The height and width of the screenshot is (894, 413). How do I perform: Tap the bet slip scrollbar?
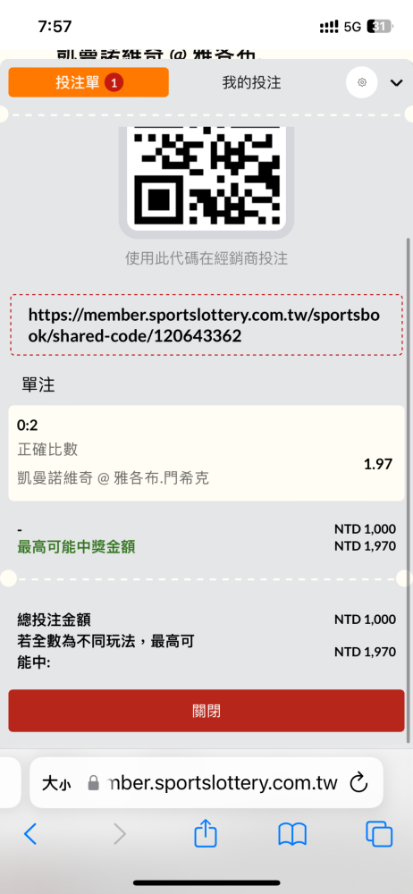pyautogui.click(x=408, y=490)
